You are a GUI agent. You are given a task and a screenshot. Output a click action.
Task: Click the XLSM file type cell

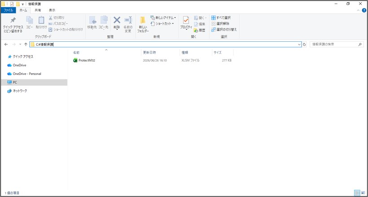click(x=190, y=60)
